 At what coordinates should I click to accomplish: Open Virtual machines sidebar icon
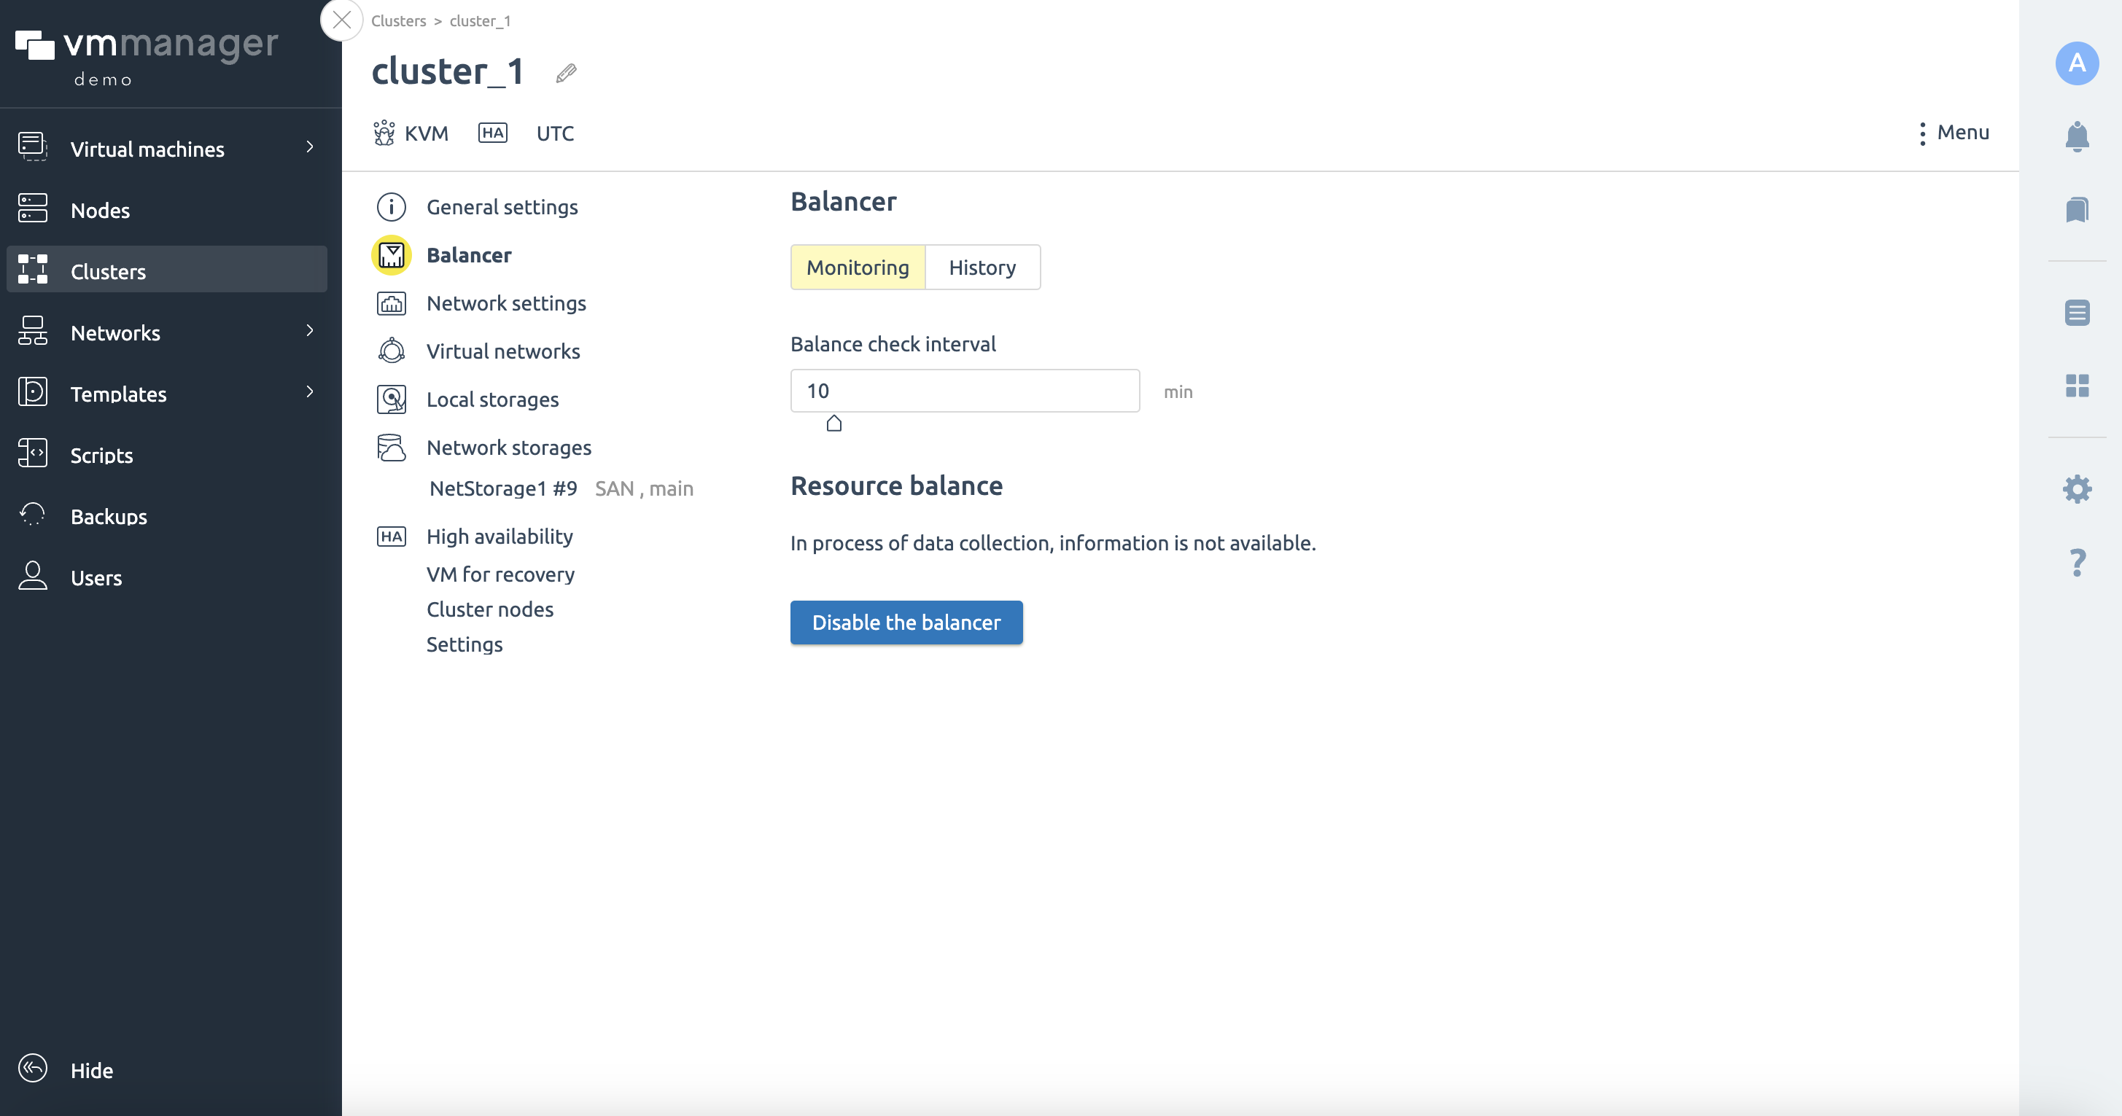tap(32, 147)
